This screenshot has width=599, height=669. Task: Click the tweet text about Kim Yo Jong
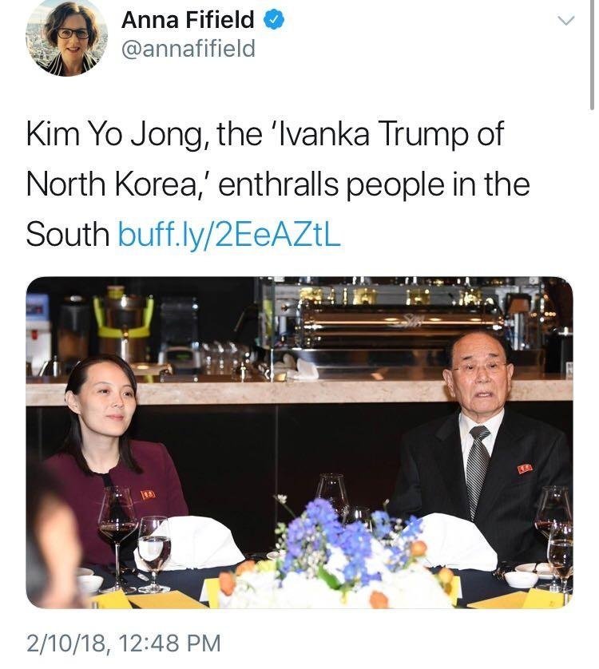[277, 184]
